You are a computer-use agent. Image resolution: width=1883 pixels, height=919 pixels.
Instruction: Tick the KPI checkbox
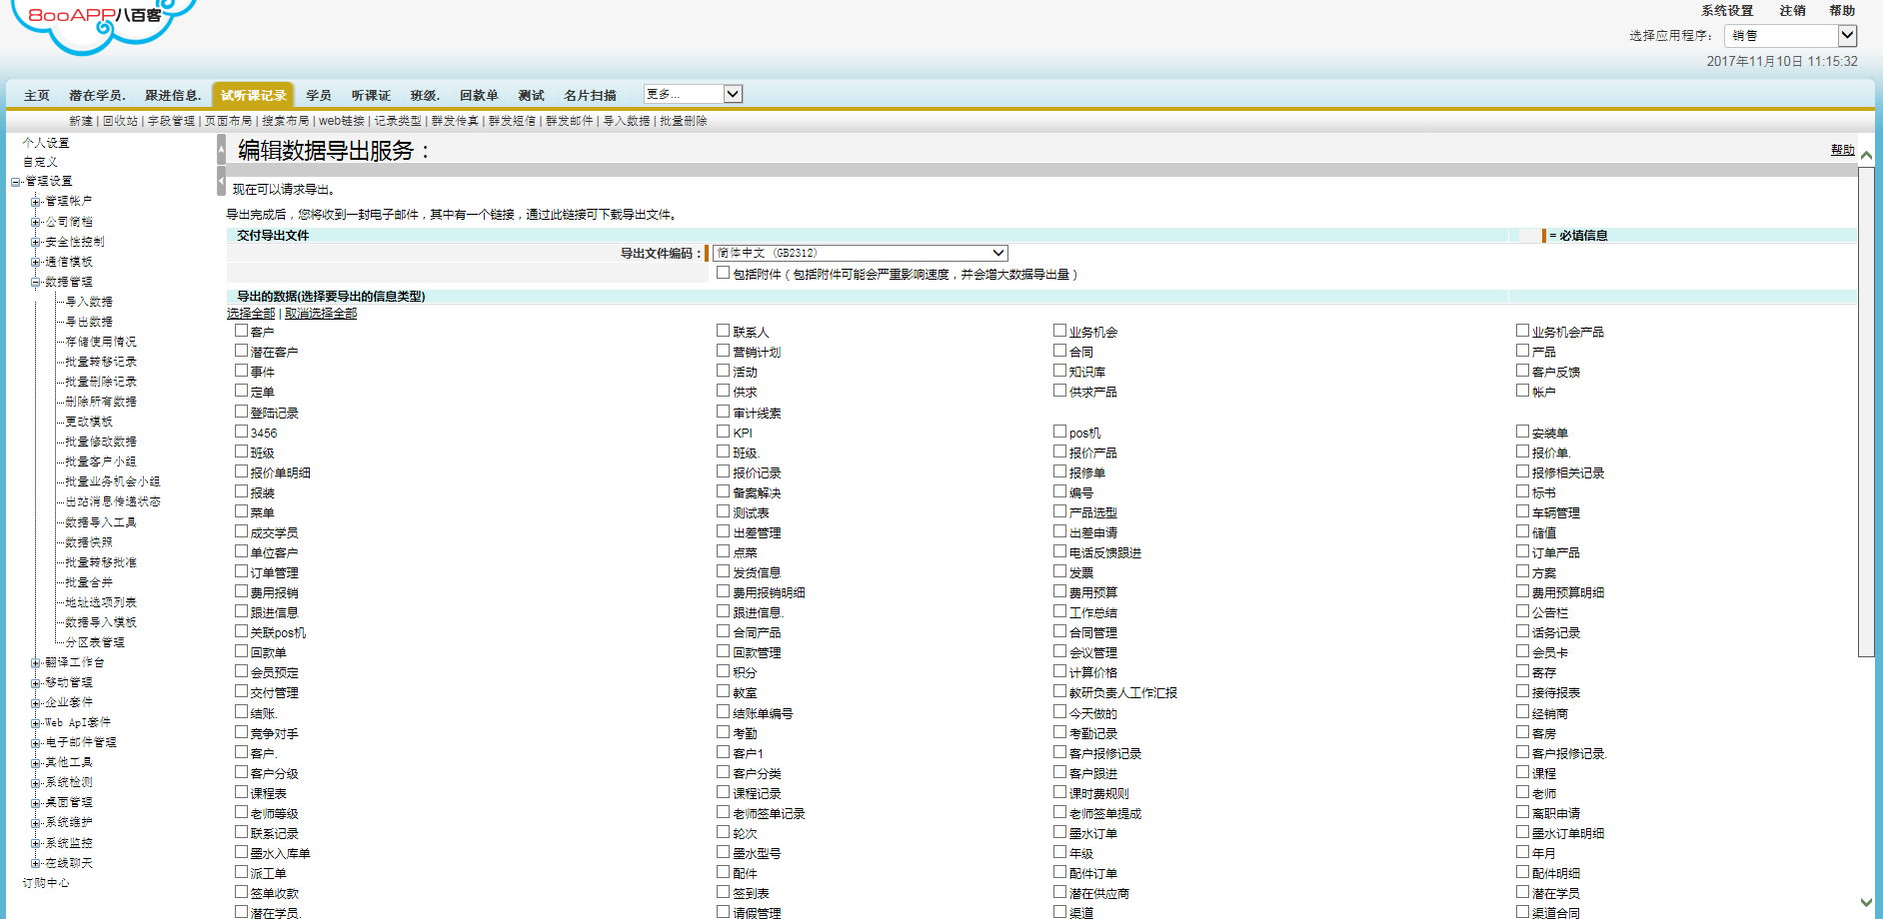click(x=723, y=432)
